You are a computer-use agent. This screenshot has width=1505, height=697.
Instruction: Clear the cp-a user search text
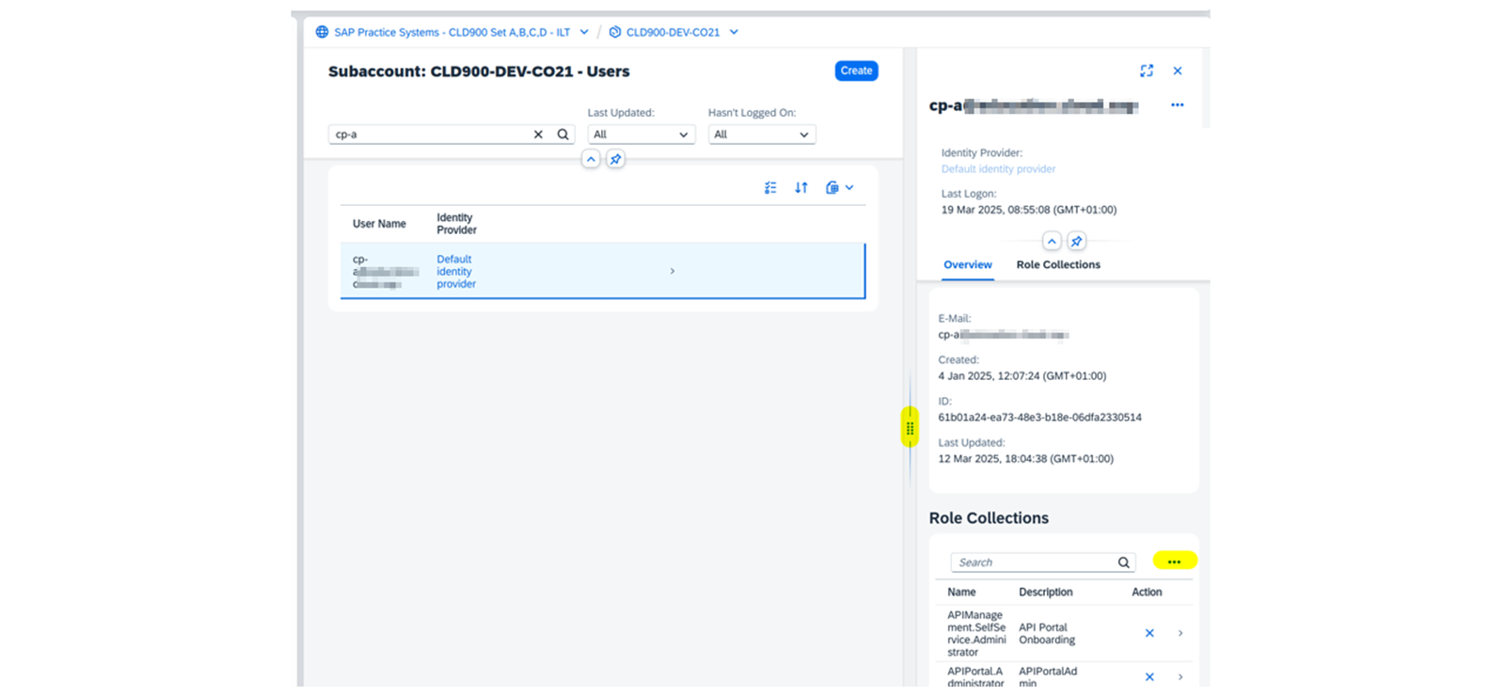tap(538, 135)
